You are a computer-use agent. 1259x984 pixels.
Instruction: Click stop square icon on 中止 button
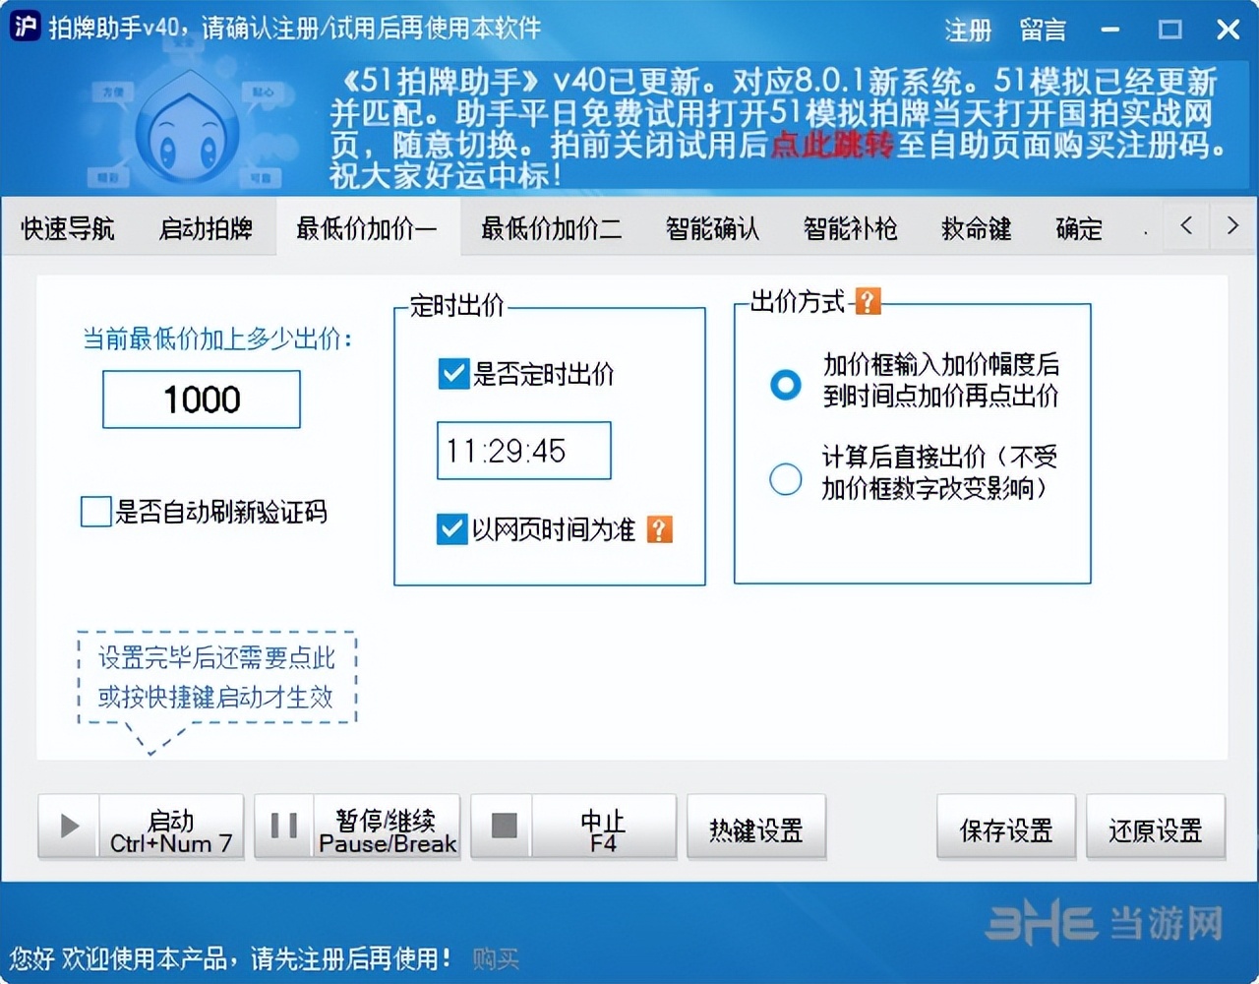[x=504, y=827]
